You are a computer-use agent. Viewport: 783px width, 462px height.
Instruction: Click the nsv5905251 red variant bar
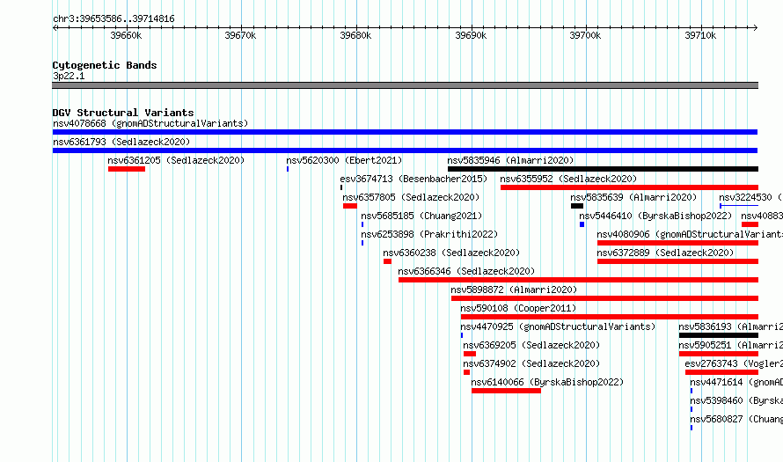click(x=719, y=354)
